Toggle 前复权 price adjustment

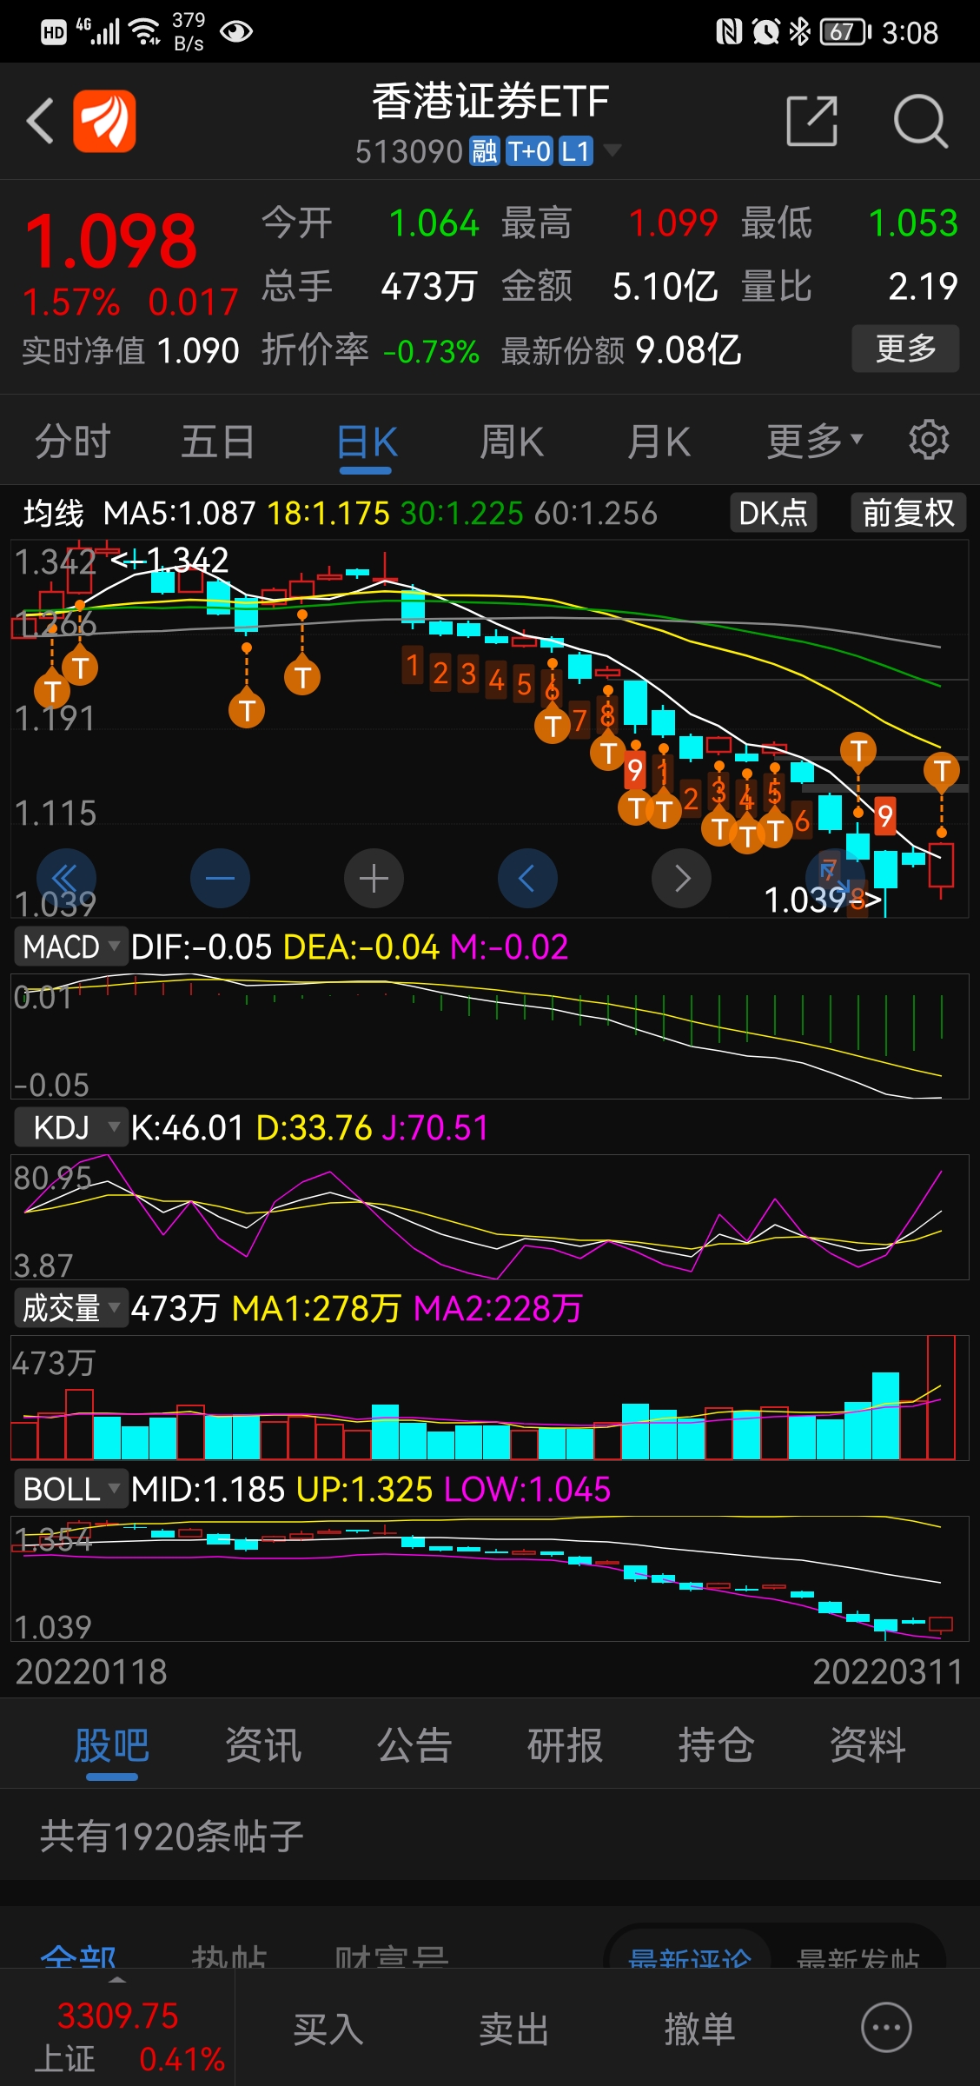[x=908, y=513]
